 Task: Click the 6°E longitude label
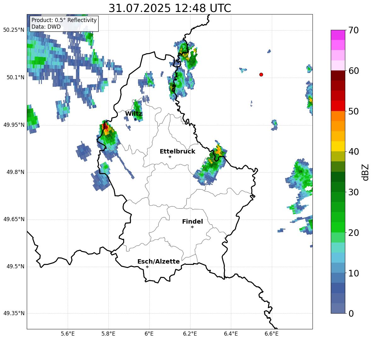(x=149, y=334)
